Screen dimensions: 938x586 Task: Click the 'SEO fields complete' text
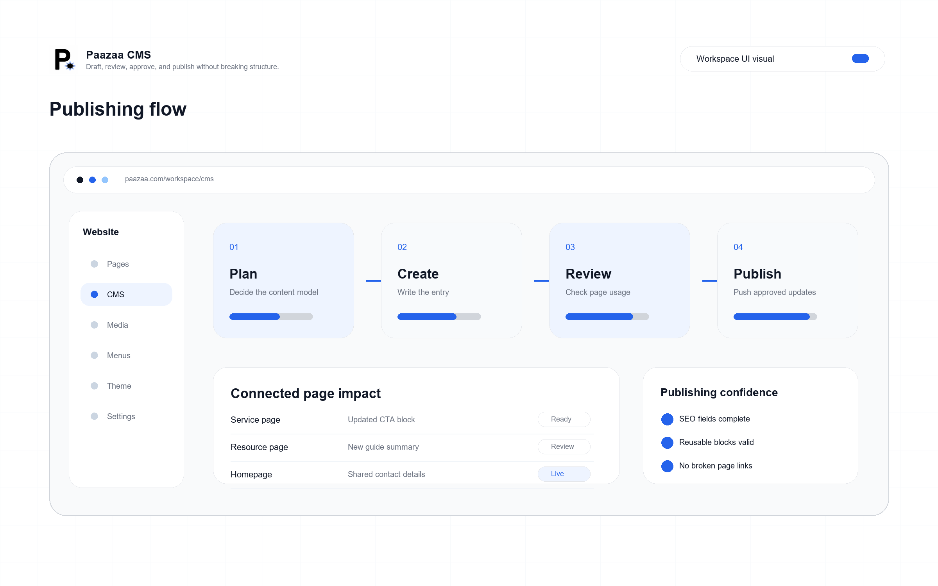point(714,419)
